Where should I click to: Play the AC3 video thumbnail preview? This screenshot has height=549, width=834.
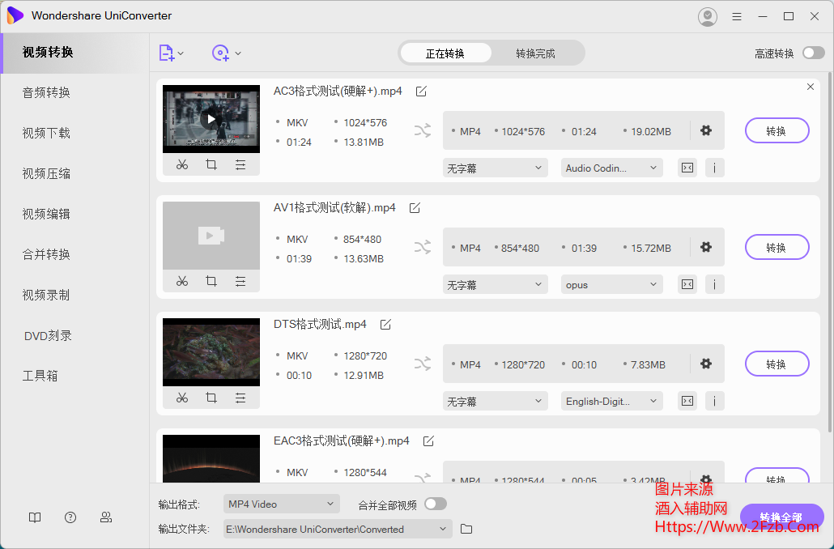click(211, 119)
